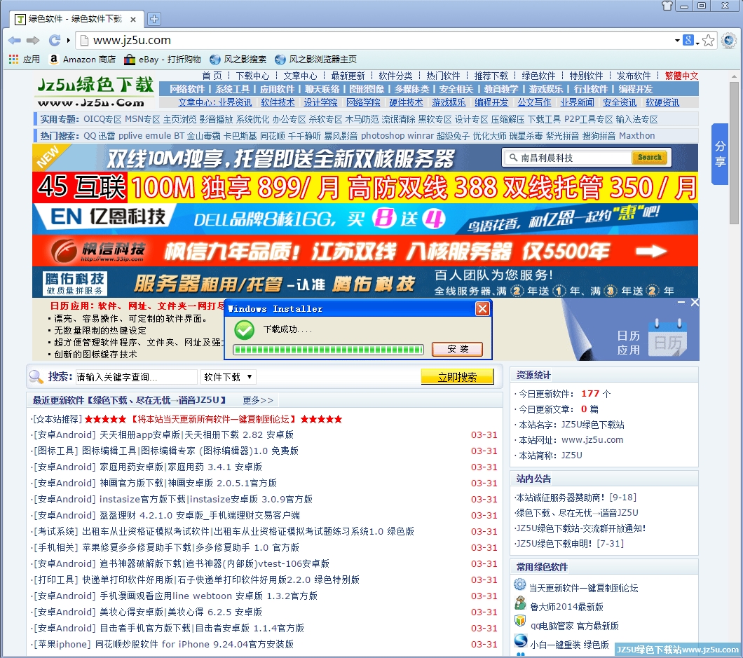Expand the address bar history dropdown arrow
Image resolution: width=743 pixels, height=658 pixels.
pos(677,40)
